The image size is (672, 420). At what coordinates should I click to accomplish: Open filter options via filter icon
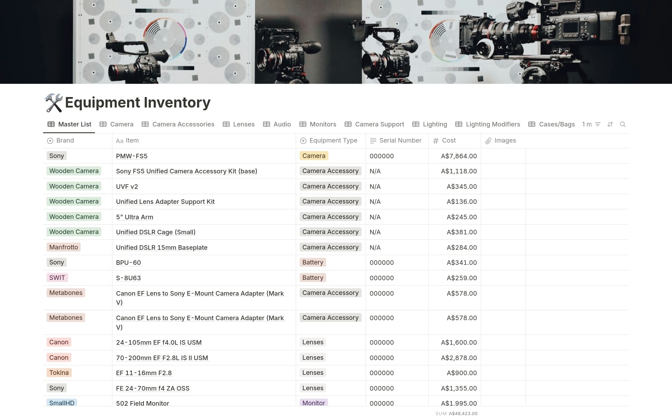(597, 124)
